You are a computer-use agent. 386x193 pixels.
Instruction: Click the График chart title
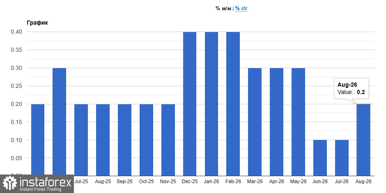click(37, 23)
